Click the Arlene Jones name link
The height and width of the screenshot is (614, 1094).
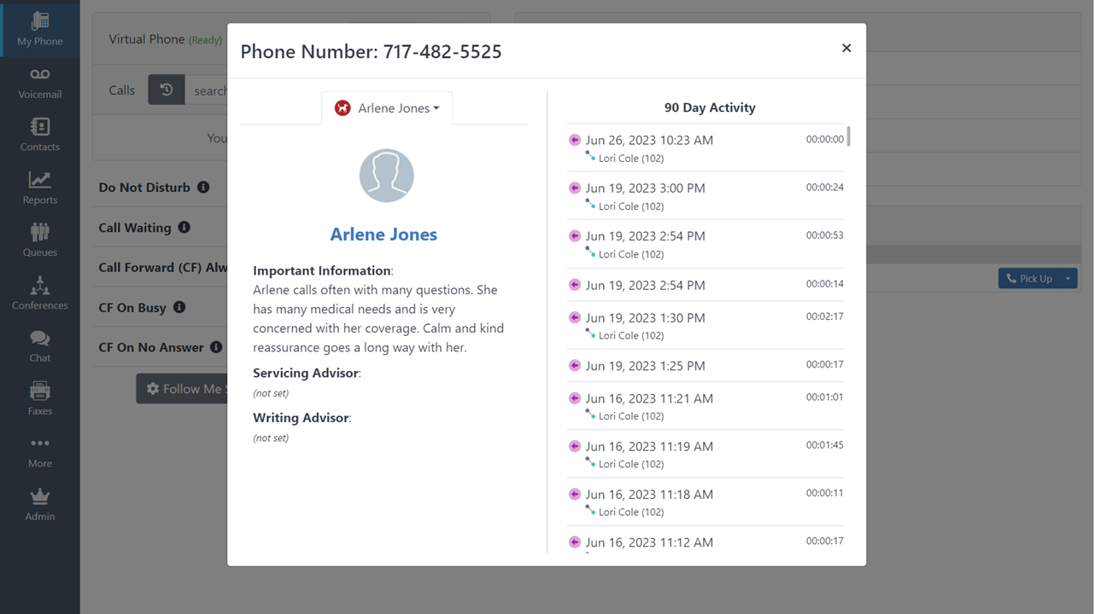click(x=383, y=235)
